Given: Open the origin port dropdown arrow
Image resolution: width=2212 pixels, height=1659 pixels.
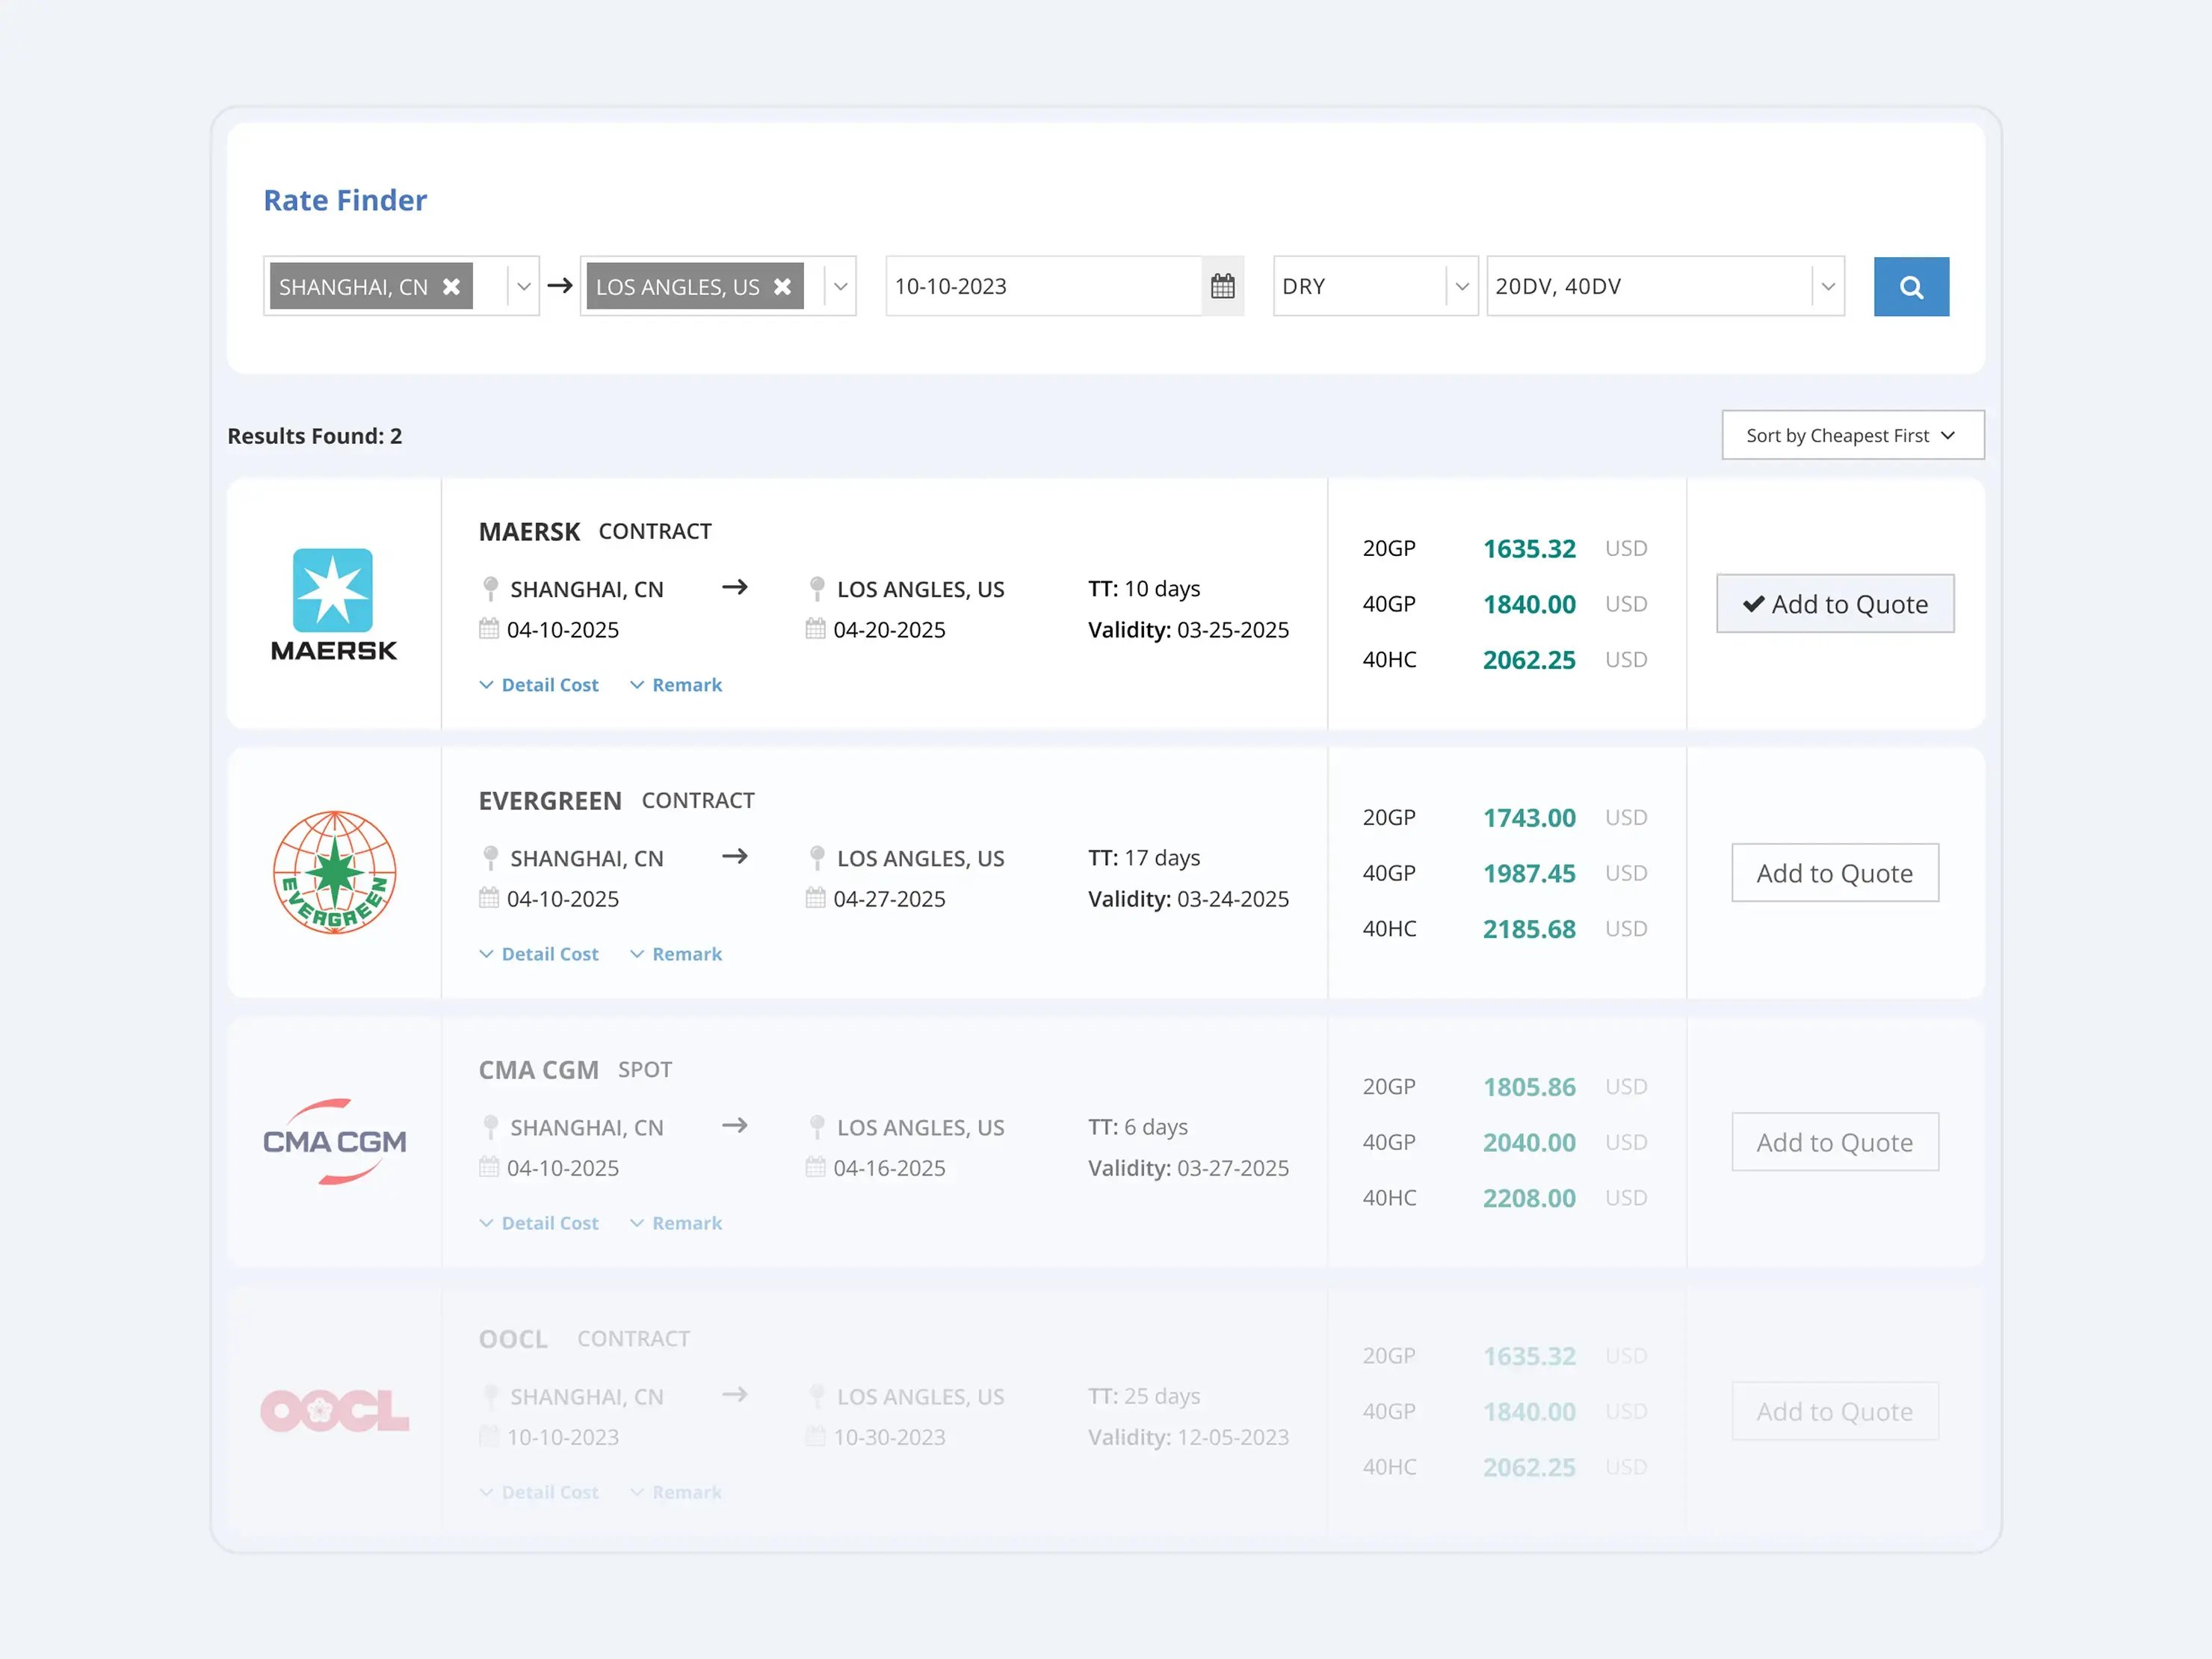Looking at the screenshot, I should pos(523,287).
